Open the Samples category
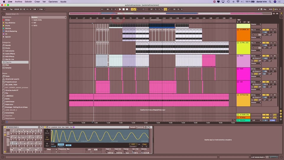 [x=8, y=68]
